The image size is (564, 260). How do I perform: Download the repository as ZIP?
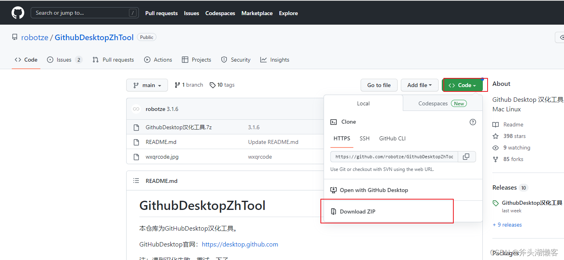point(358,211)
